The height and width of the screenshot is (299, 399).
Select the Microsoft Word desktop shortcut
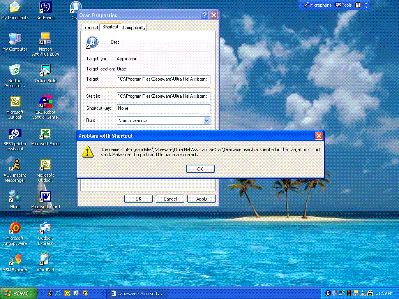[45, 200]
